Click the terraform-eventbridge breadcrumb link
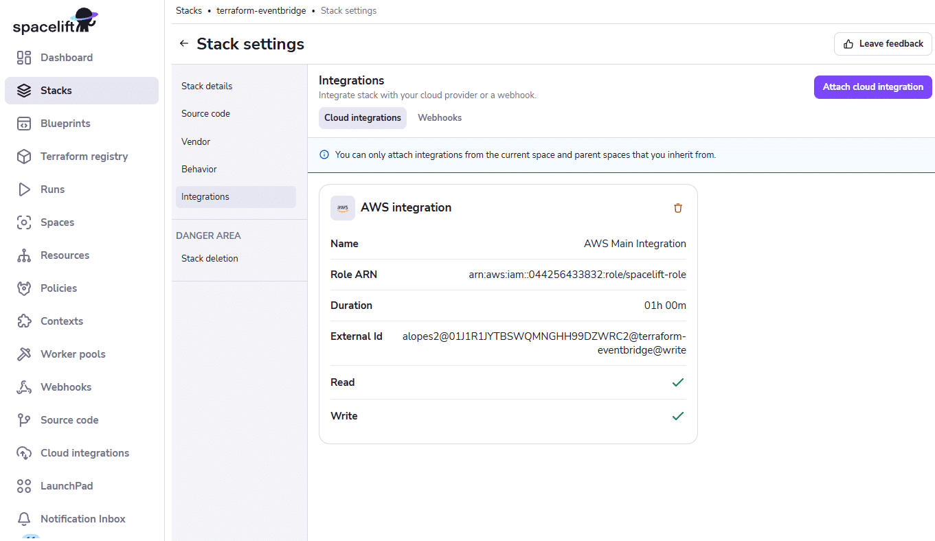935x541 pixels. pos(261,11)
